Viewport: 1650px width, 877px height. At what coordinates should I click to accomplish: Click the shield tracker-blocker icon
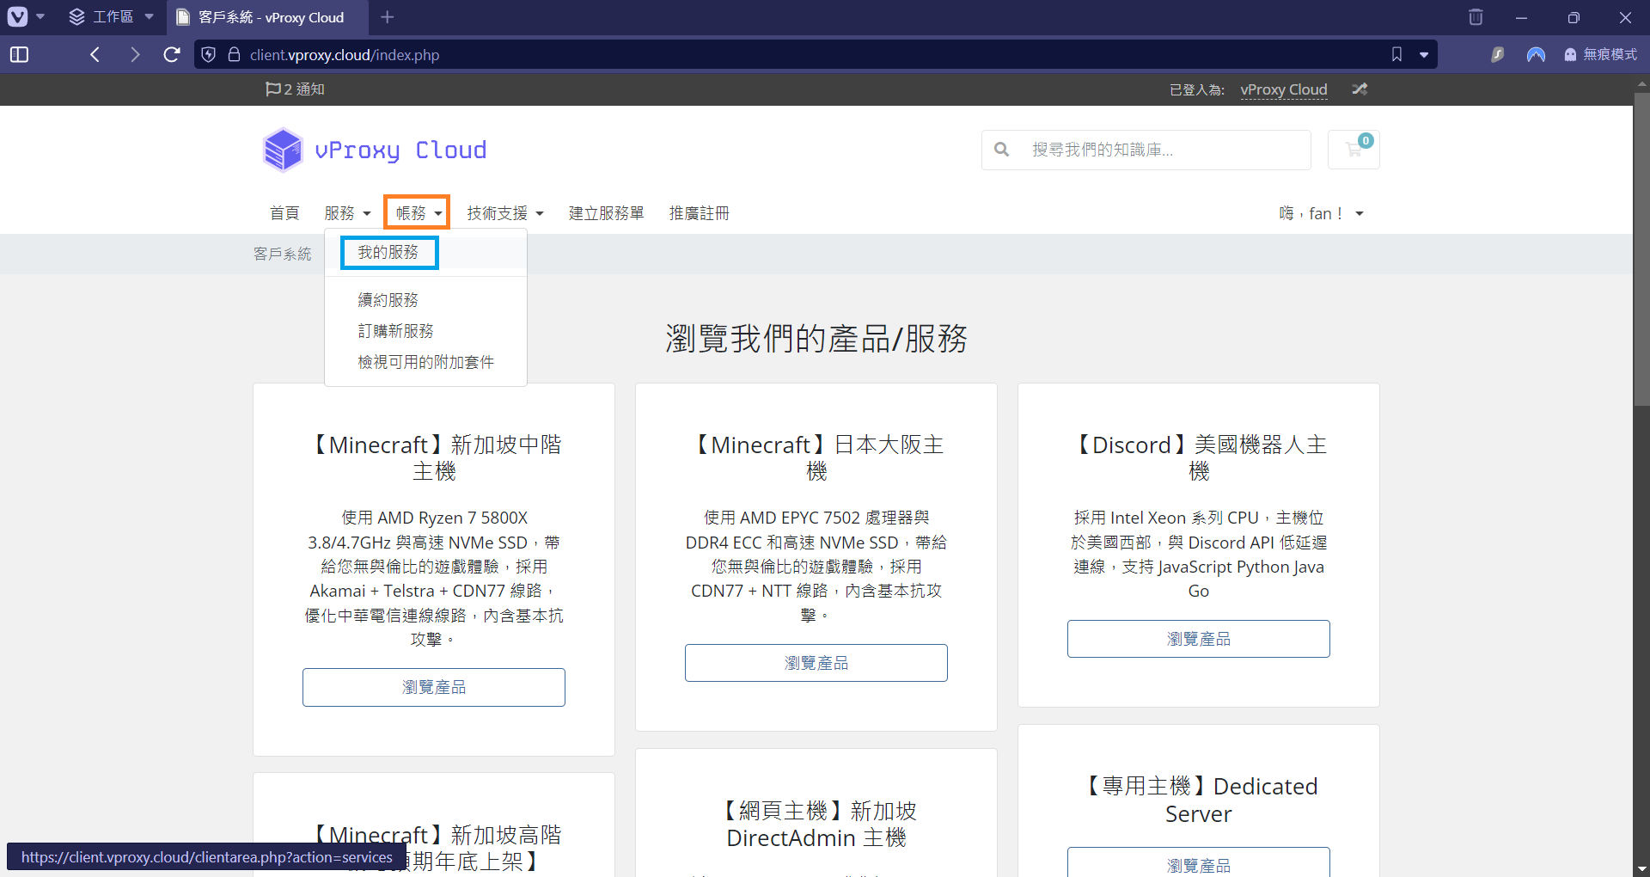coord(208,55)
